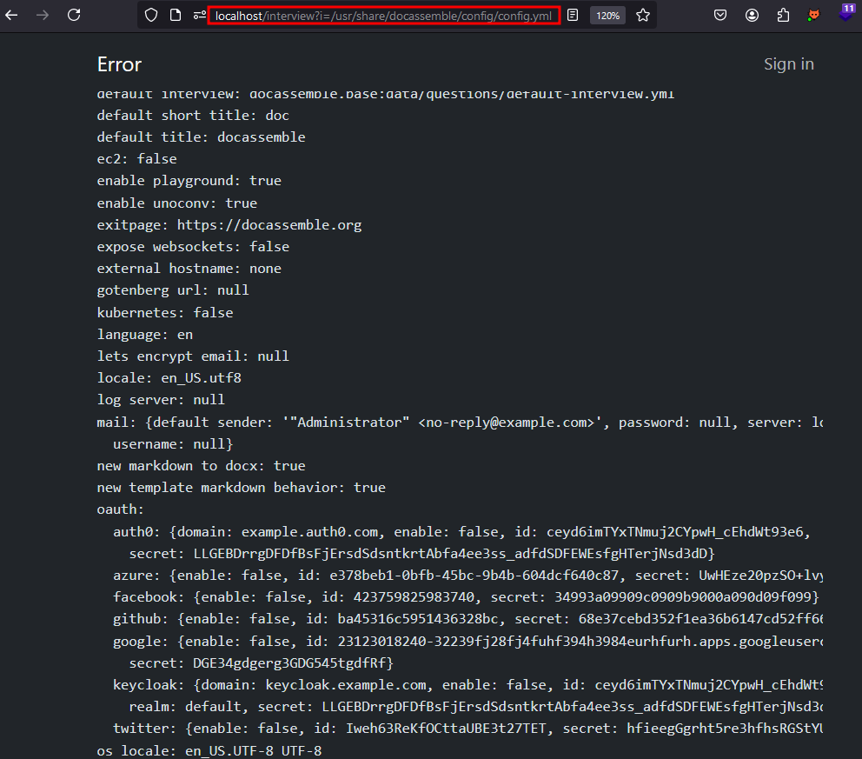Click the 'locale: en_US.utf8' line

(x=169, y=378)
